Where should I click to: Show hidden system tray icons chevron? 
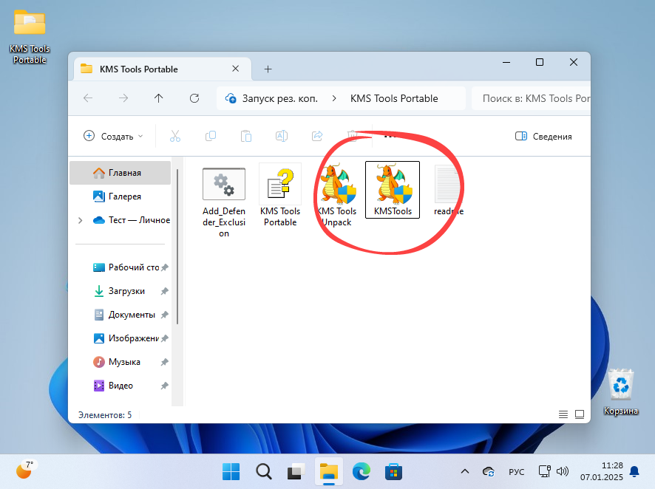click(464, 471)
